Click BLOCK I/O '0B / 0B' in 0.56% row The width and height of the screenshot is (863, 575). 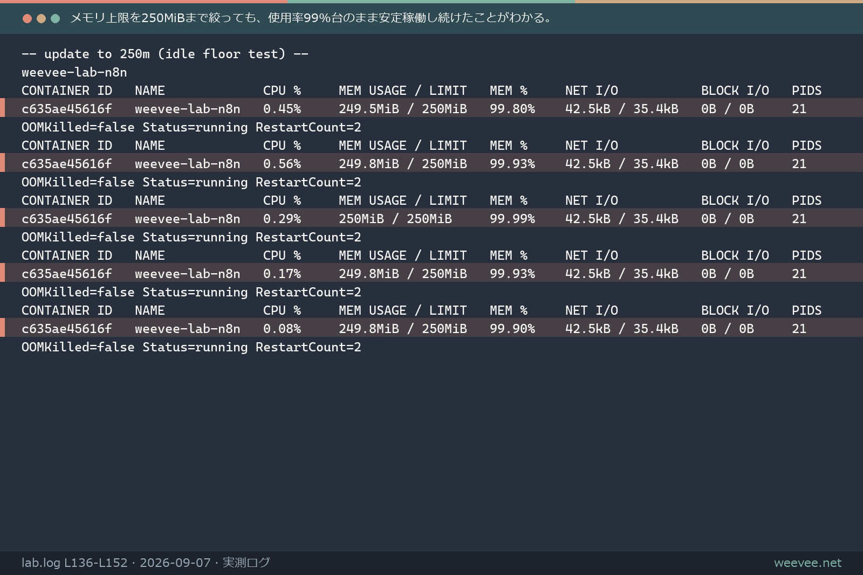tap(728, 164)
